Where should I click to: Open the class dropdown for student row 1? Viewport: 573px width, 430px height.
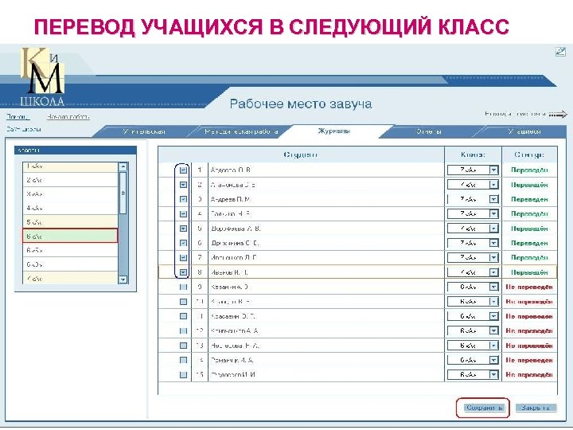tap(493, 170)
